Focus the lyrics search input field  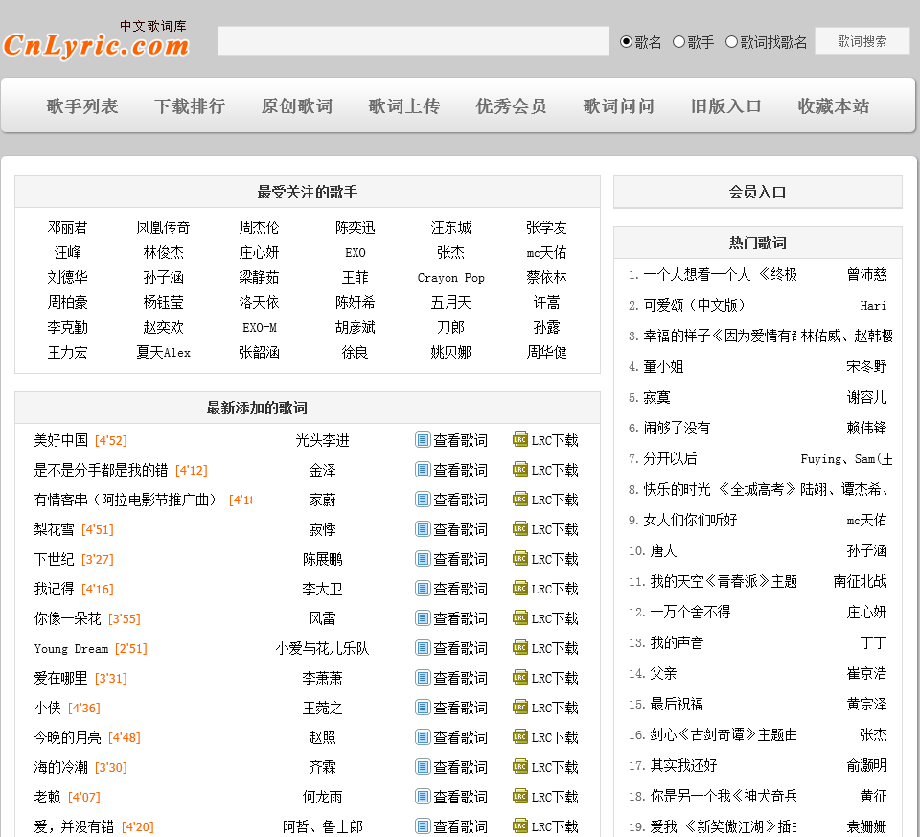click(413, 41)
